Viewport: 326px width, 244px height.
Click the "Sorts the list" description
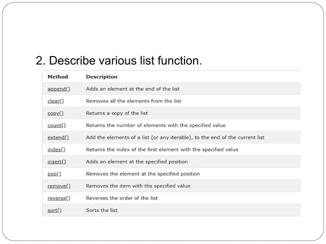[102, 210]
